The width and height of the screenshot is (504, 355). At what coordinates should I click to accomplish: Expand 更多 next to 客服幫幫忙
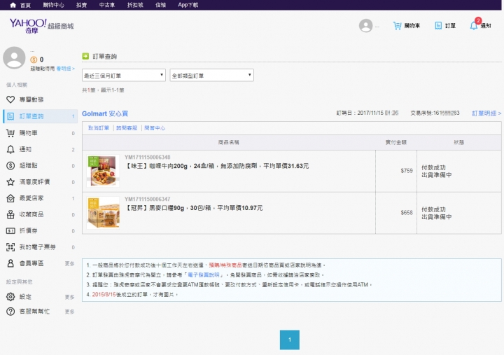(69, 312)
